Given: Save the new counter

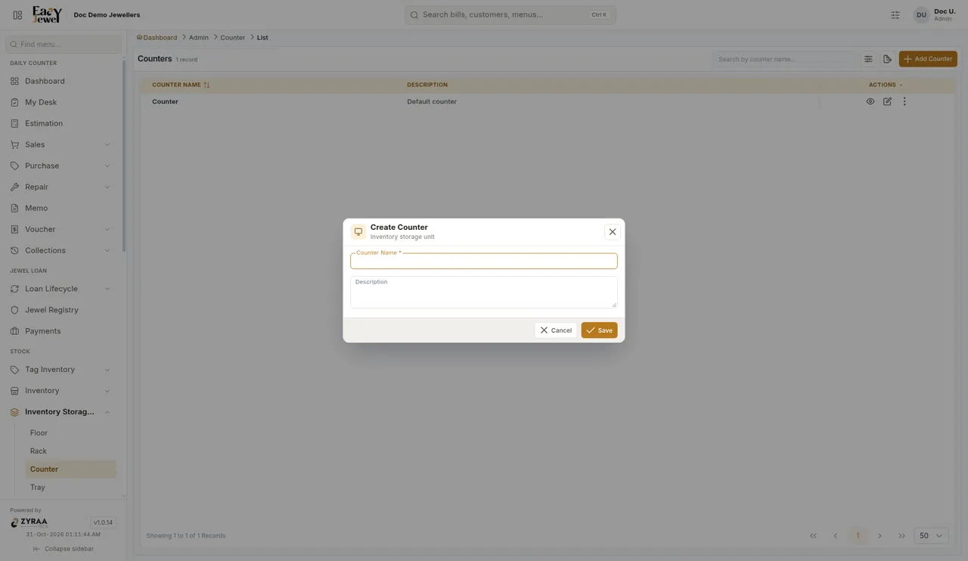Looking at the screenshot, I should click(599, 330).
